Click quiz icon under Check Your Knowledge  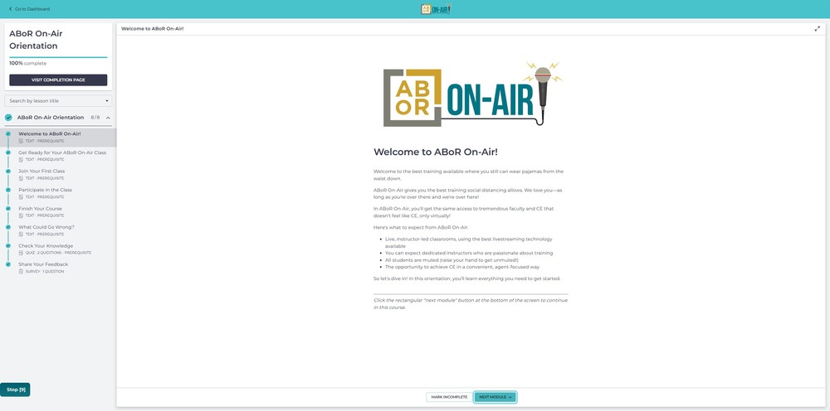[22, 253]
